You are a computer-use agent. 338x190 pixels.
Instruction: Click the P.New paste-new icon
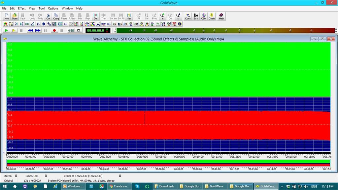[x=72, y=17]
